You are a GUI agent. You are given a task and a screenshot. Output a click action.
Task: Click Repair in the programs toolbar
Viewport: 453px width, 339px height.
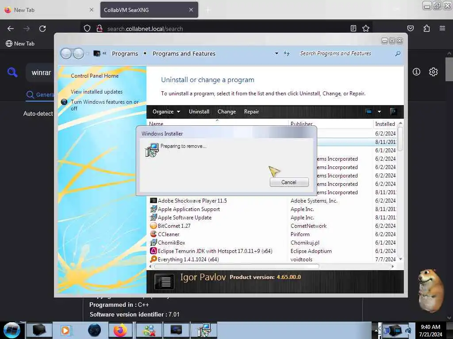click(251, 112)
